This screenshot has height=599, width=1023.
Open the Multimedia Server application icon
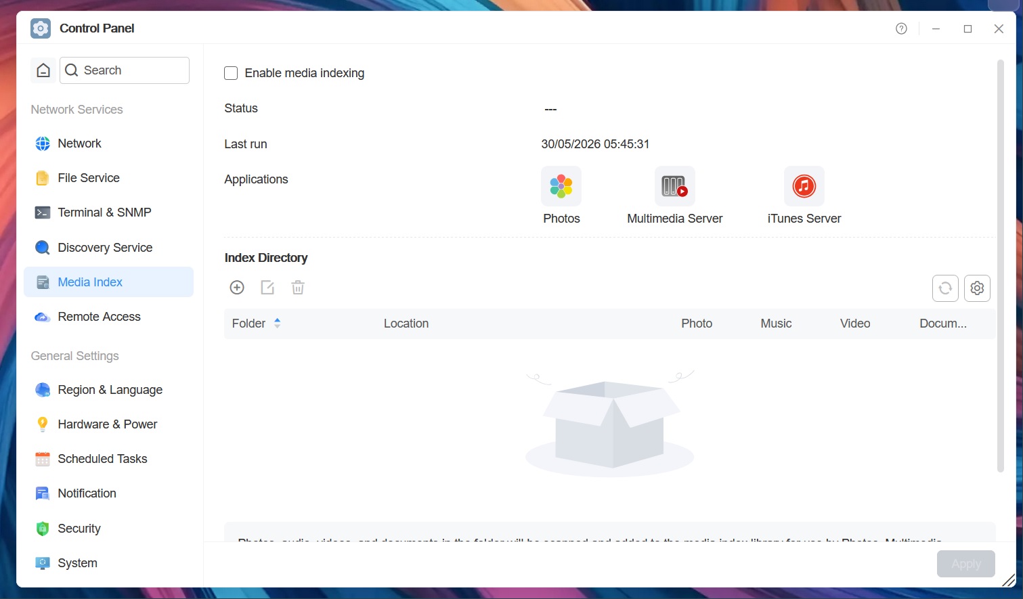coord(674,186)
